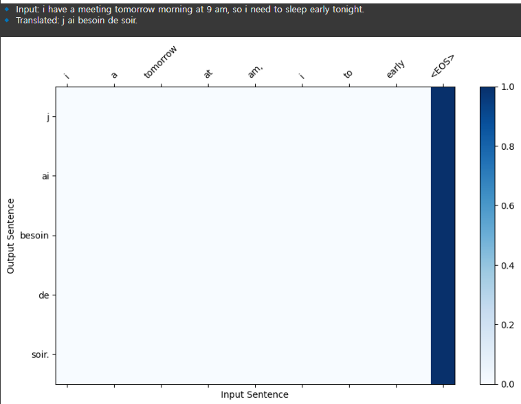This screenshot has height=404, width=521.
Task: Click the colorbar gradient scale
Action: pyautogui.click(x=487, y=236)
